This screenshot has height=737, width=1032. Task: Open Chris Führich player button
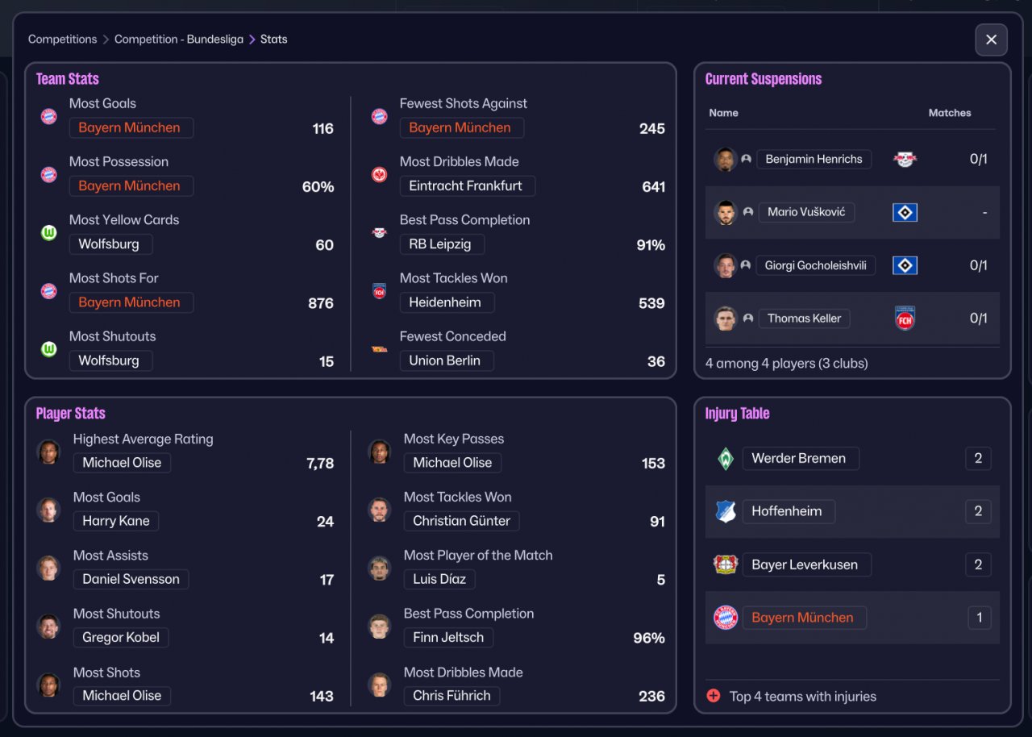coord(451,696)
